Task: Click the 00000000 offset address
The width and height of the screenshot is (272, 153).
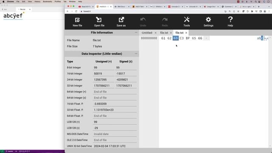Action: tap(149, 38)
